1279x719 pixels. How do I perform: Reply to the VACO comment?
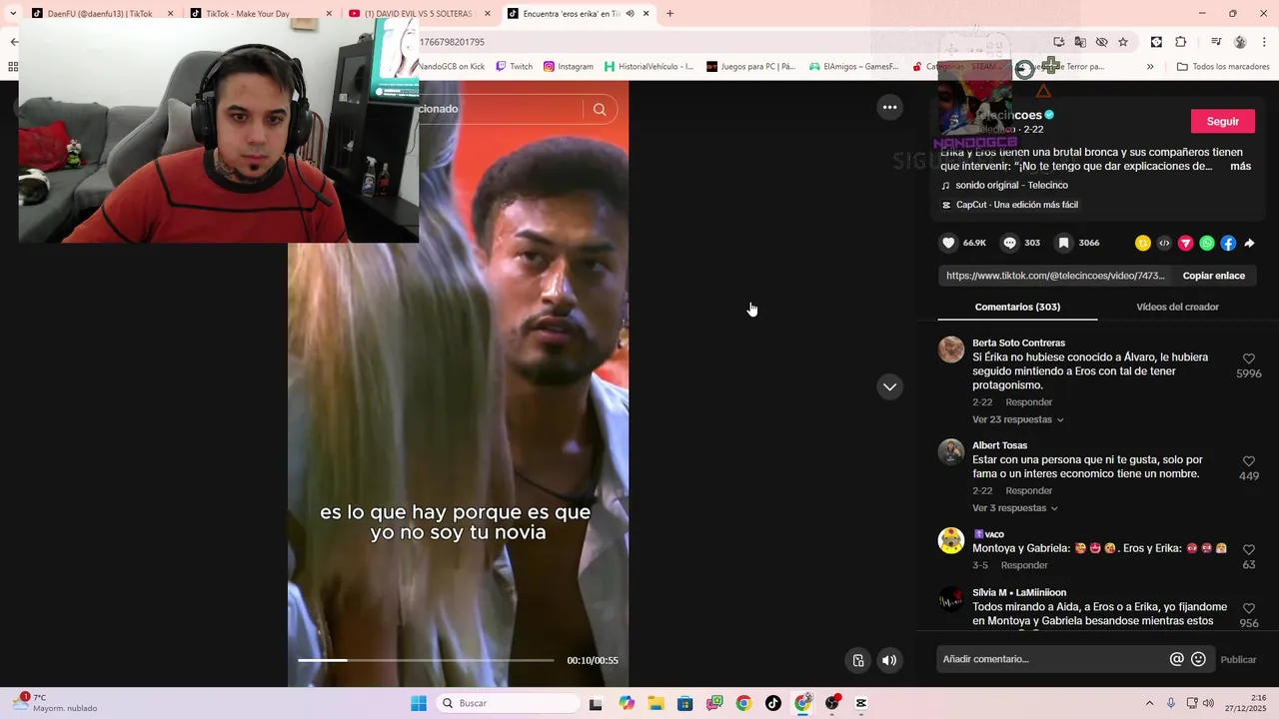[x=1024, y=565]
